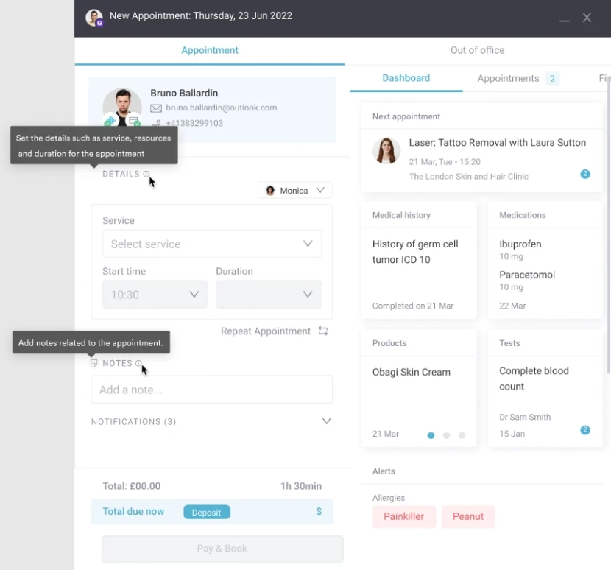Switch to the Out of office tab

[477, 50]
